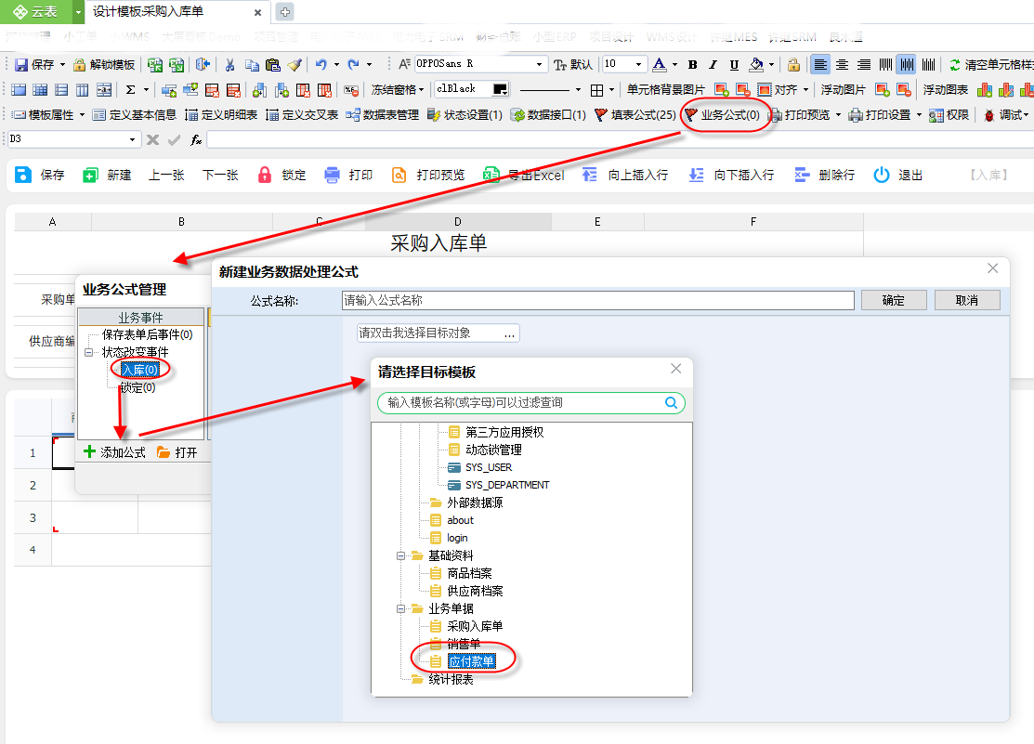
Task: Open the clBlack color swatch picker
Action: (501, 89)
